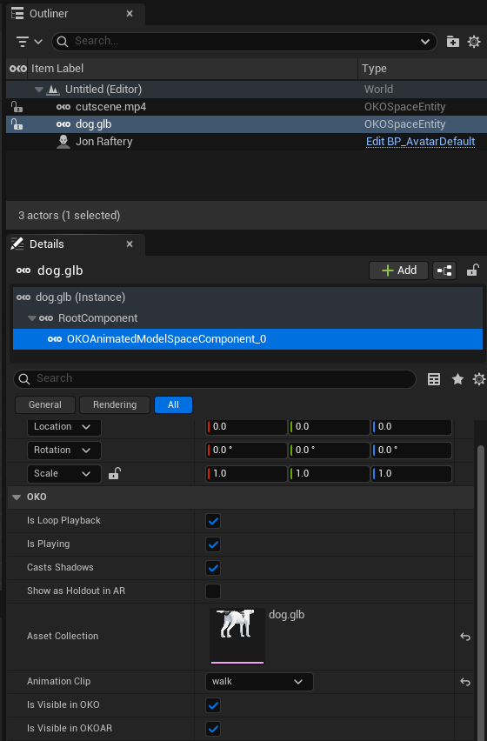Open Outliner filter options icon
Screen dimensions: 487x741
tap(29, 42)
